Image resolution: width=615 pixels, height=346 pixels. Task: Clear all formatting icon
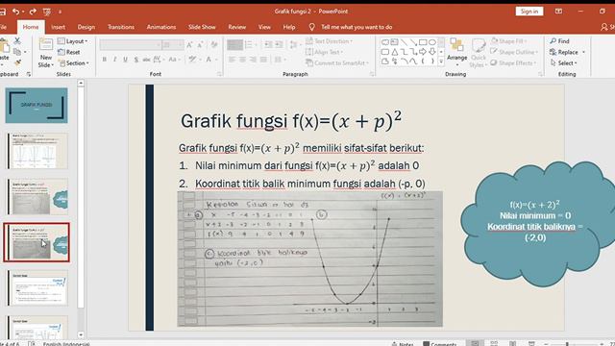[214, 45]
